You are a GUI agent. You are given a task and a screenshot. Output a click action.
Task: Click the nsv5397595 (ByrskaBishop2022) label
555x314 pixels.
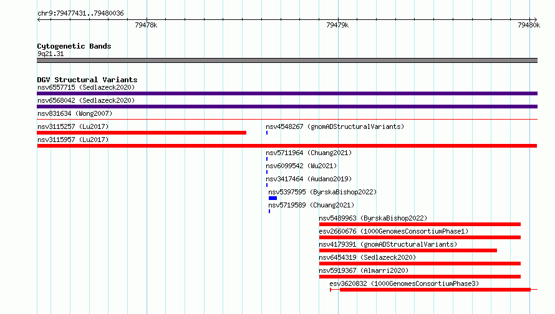click(x=322, y=192)
